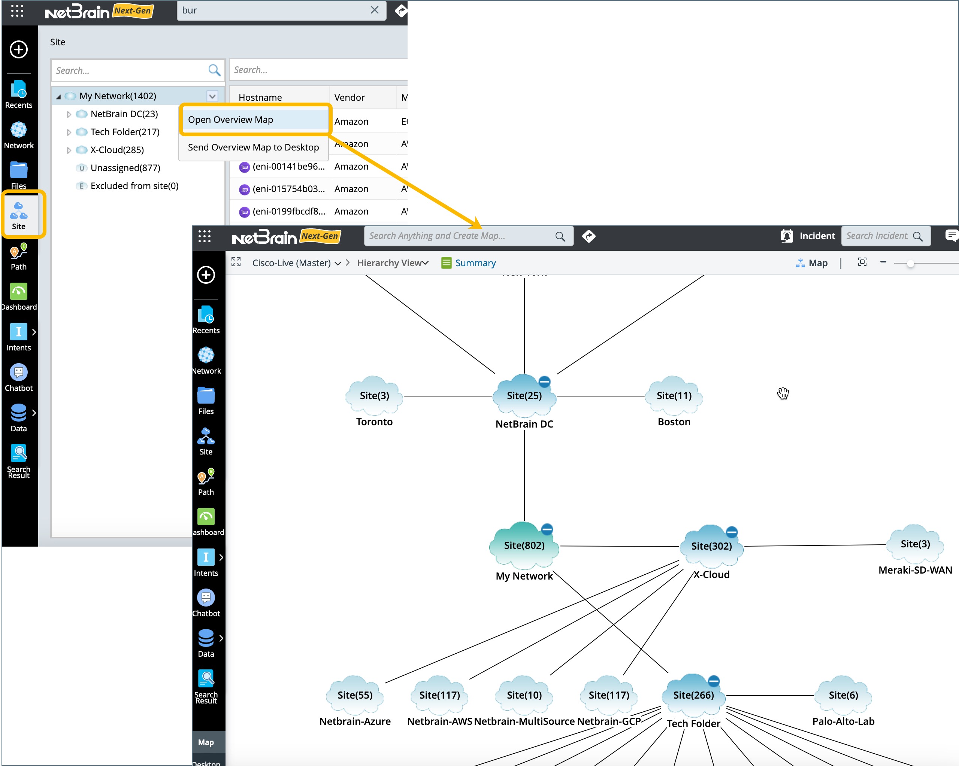Collapse the Tech Folder site node

tap(714, 681)
